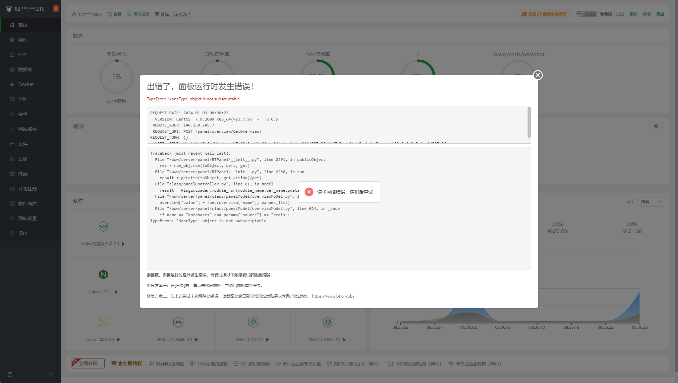Click the 腾讯云DNS解析 DNS icon
Image resolution: width=678 pixels, height=383 pixels.
click(x=178, y=322)
